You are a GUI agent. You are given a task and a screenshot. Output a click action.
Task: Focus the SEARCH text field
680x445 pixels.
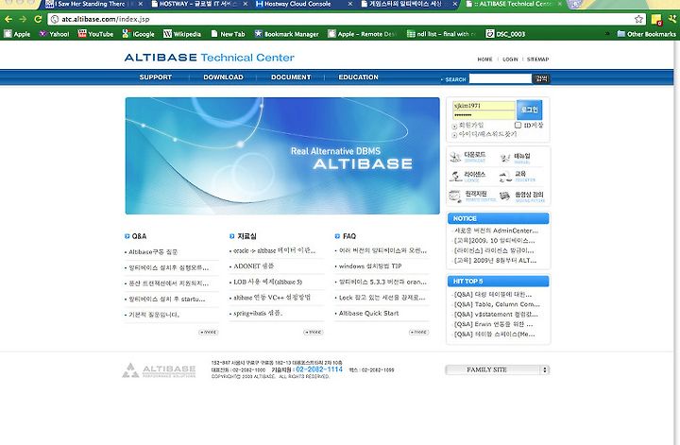click(x=500, y=78)
